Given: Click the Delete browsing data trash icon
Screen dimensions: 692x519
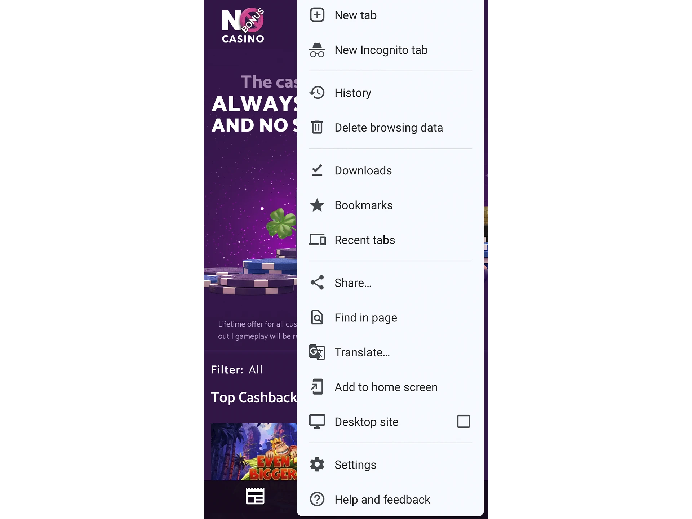Looking at the screenshot, I should point(317,127).
